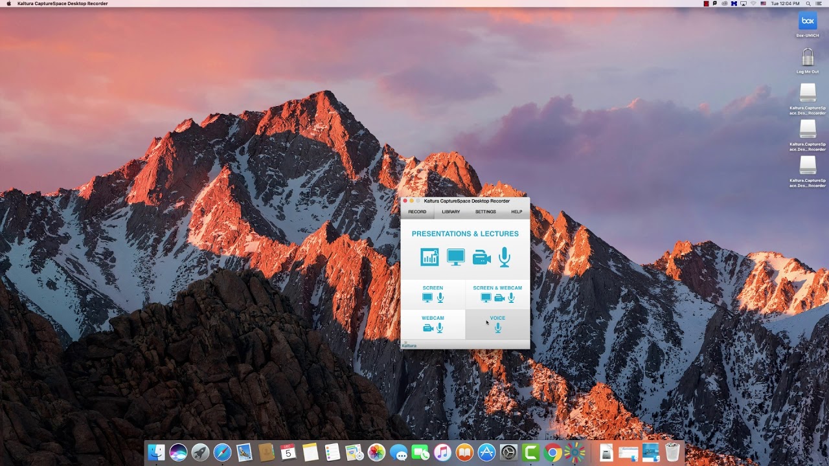Click the block M icon in menu bar
The image size is (829, 466).
pyautogui.click(x=734, y=3)
